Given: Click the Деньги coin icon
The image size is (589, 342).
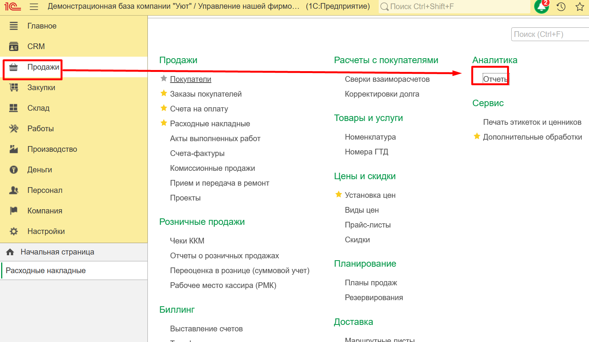Looking at the screenshot, I should tap(14, 170).
